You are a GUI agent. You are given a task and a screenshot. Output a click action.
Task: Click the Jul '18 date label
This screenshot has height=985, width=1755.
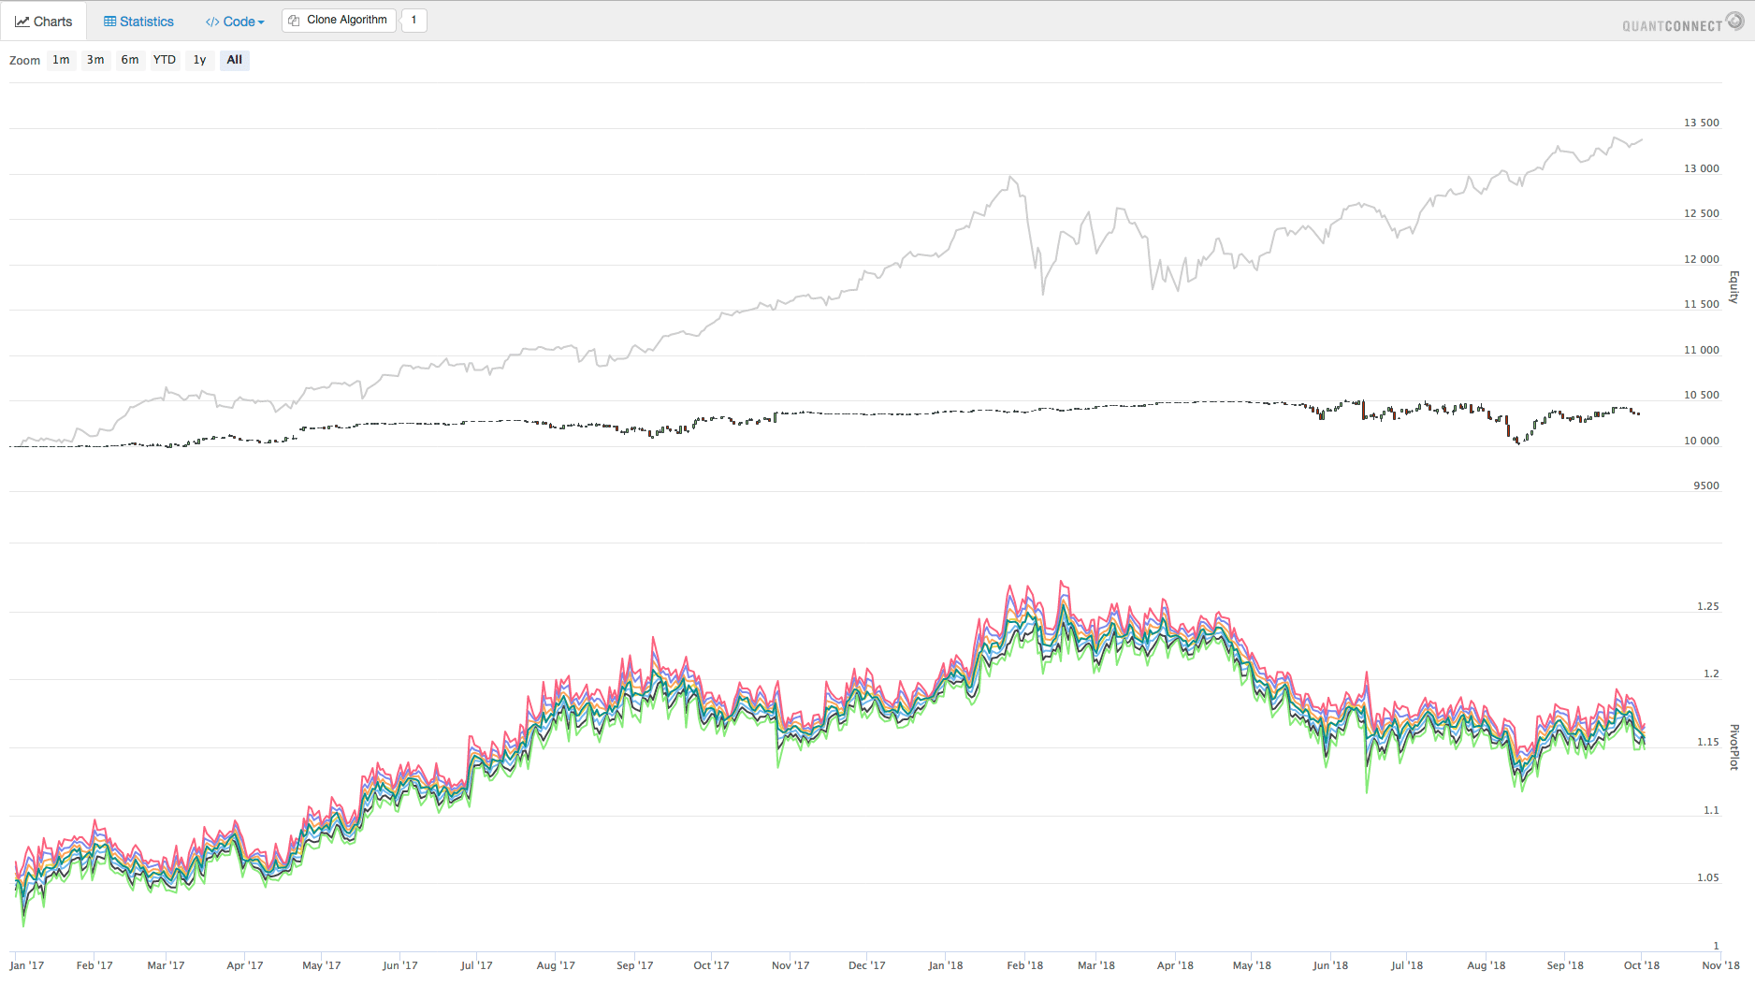click(1406, 965)
